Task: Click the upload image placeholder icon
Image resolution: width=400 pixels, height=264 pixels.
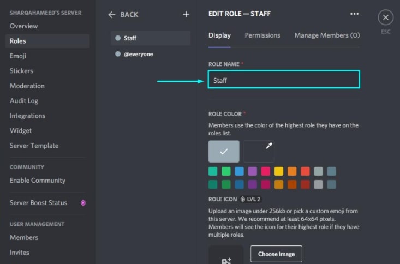Action: pyautogui.click(x=226, y=255)
